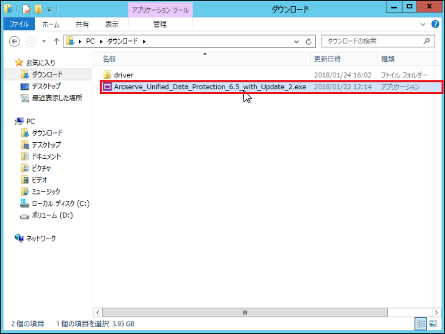This screenshot has height=334, width=445.
Task: Click the ファイル フォルダー type cell
Action: pos(404,75)
